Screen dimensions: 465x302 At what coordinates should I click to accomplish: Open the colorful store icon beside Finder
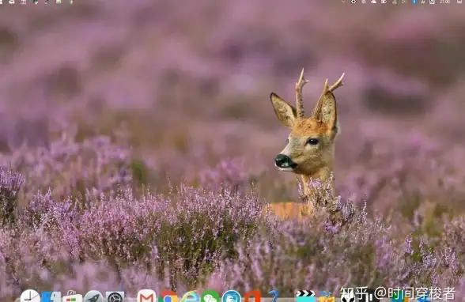click(x=72, y=296)
